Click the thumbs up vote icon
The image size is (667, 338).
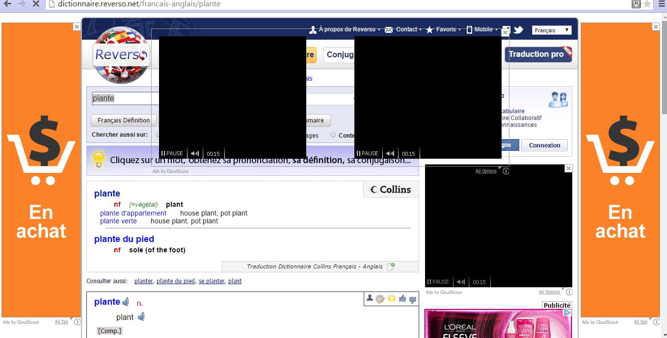click(402, 298)
